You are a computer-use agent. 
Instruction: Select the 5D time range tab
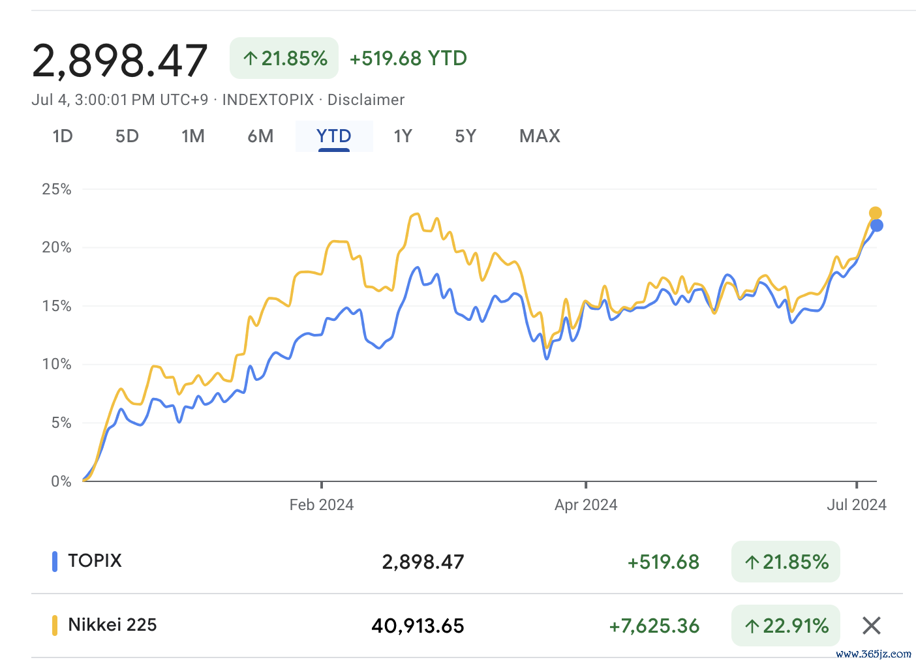(127, 136)
